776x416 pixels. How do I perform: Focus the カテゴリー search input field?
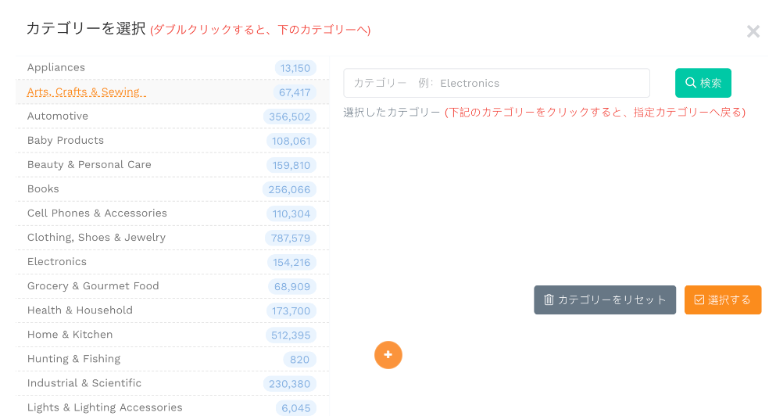[496, 83]
